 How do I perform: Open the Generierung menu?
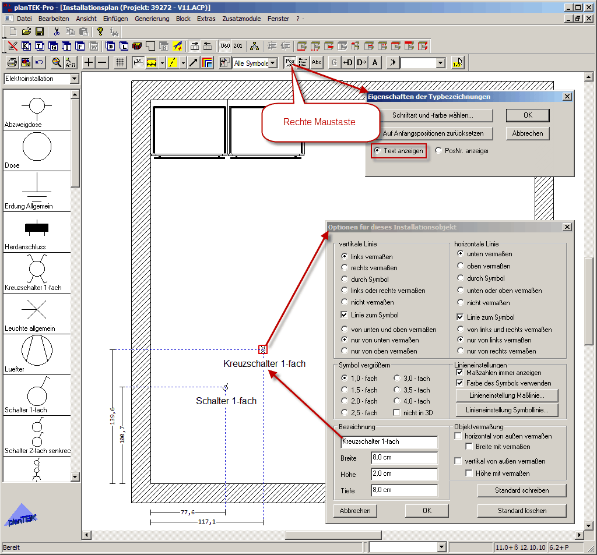point(152,19)
